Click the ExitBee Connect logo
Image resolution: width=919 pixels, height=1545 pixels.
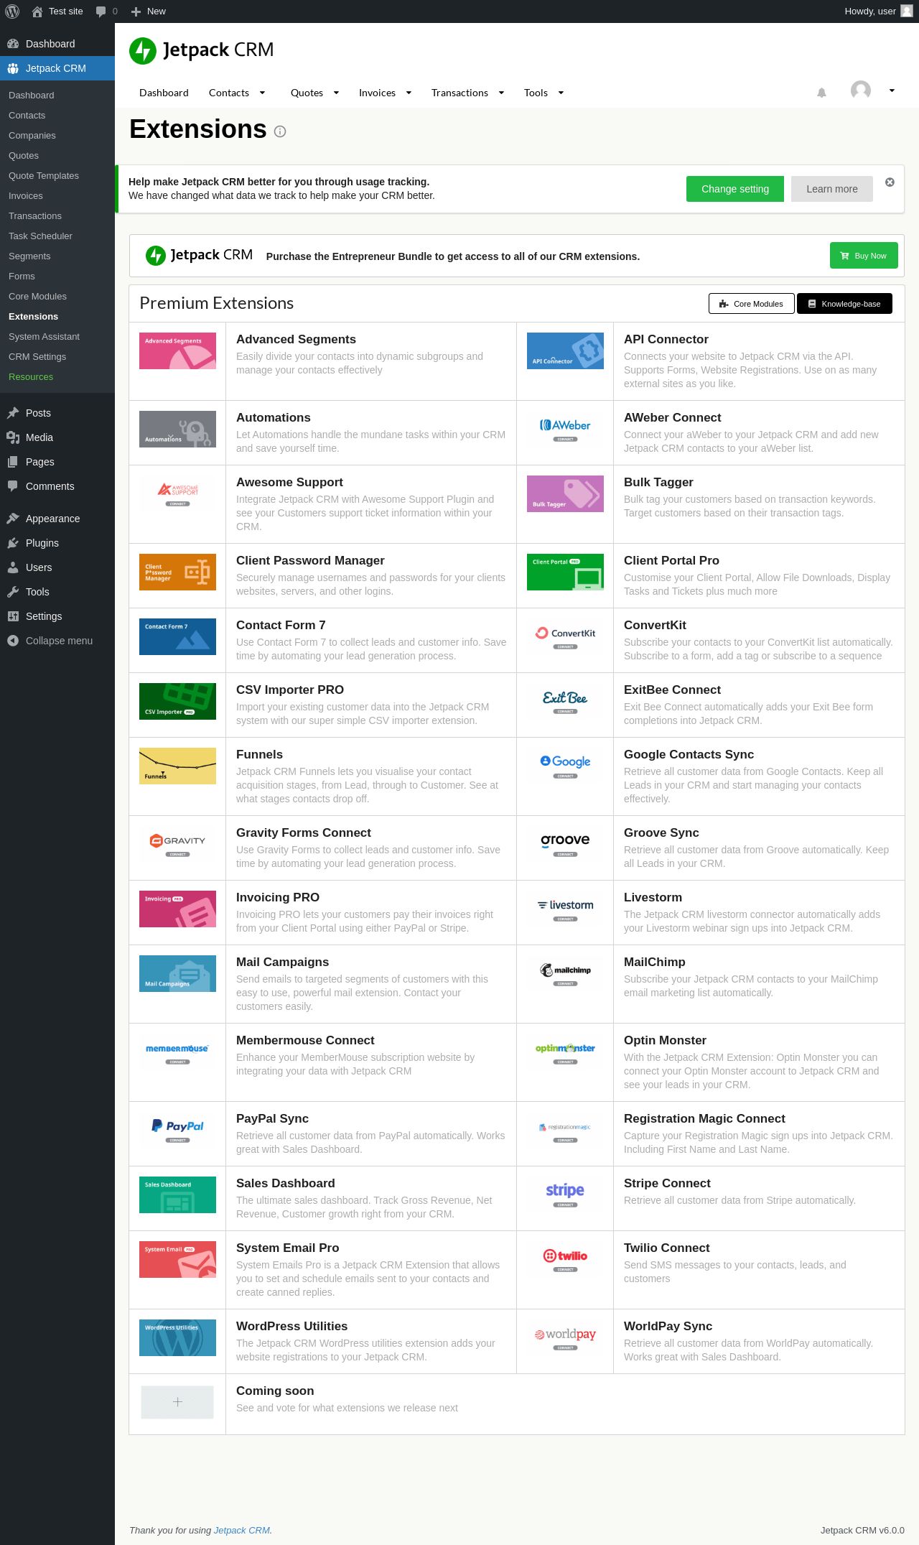(x=565, y=701)
